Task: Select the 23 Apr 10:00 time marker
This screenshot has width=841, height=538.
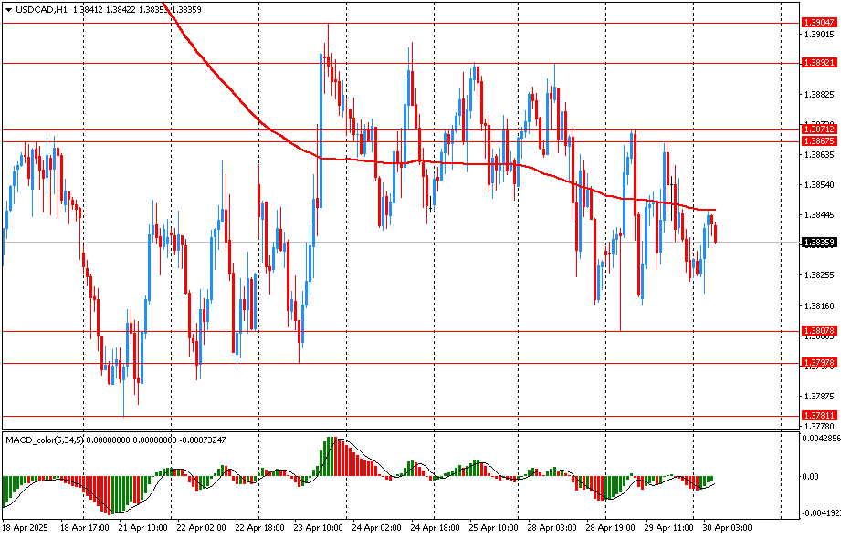Action: 320,527
